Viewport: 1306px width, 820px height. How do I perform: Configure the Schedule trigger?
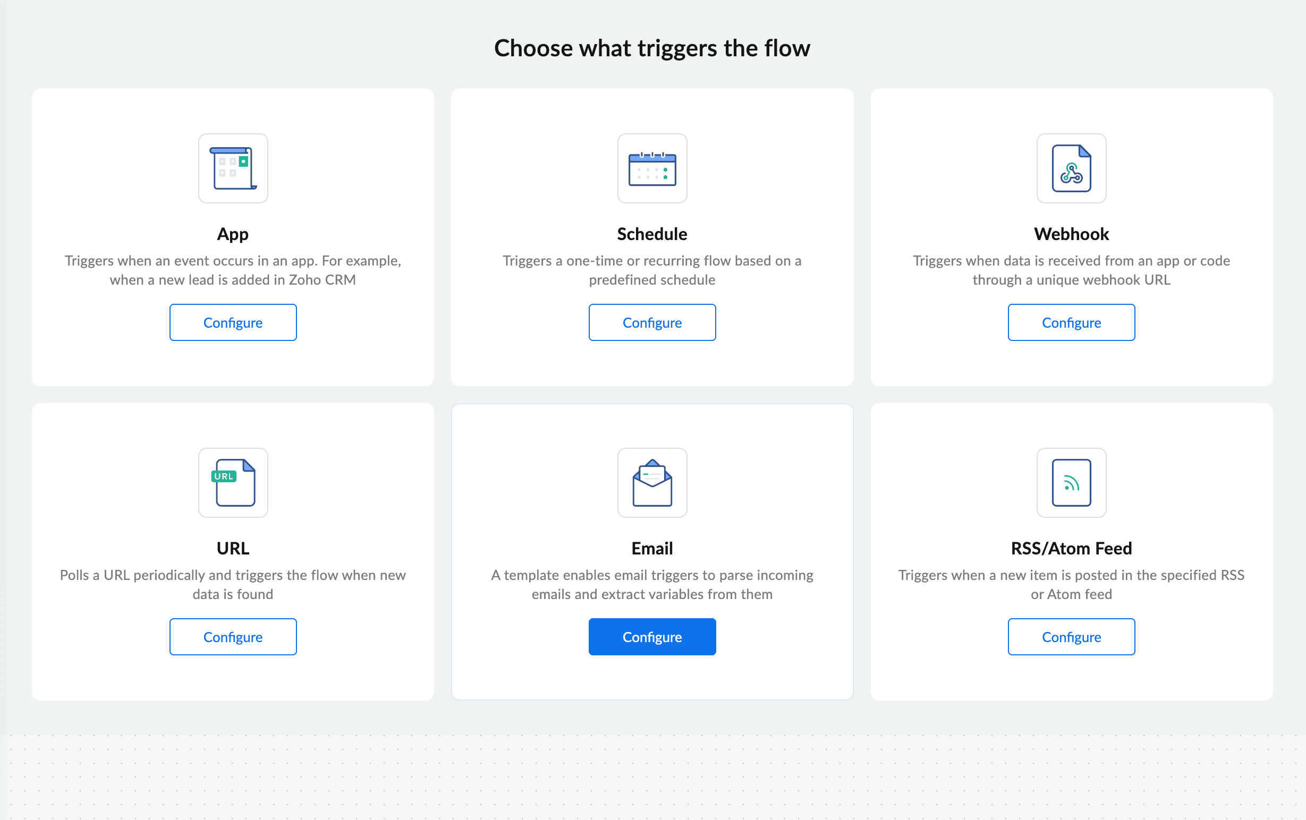click(652, 322)
